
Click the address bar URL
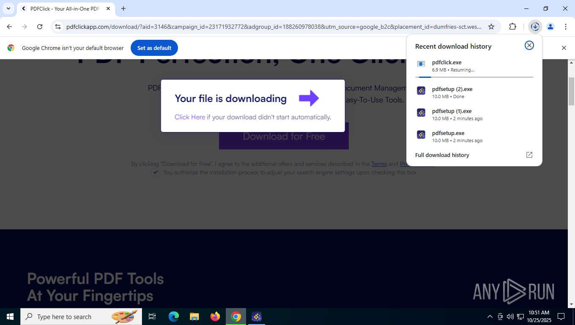coord(274,27)
